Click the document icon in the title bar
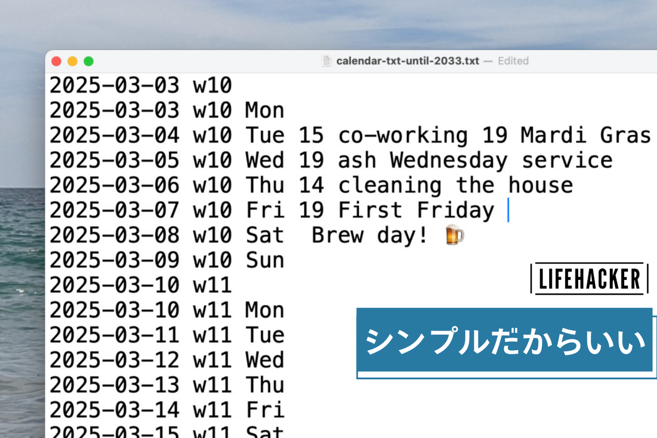 (326, 61)
